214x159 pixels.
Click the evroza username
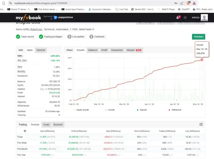pyautogui.click(x=196, y=17)
